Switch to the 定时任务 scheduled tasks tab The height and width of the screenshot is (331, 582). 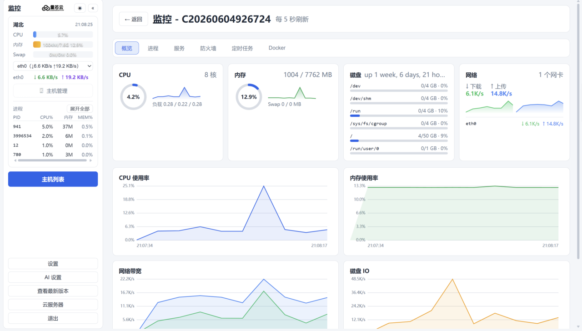tap(242, 48)
